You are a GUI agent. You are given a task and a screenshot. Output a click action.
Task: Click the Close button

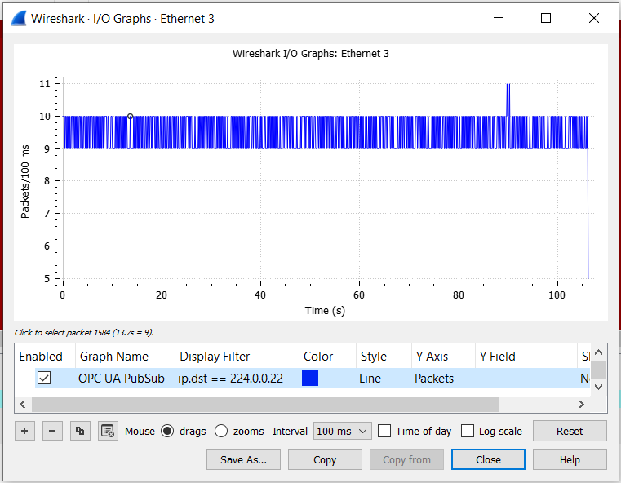[488, 459]
